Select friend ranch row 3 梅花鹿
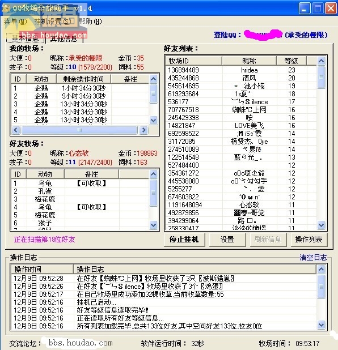338x350 pixels. tap(80, 199)
